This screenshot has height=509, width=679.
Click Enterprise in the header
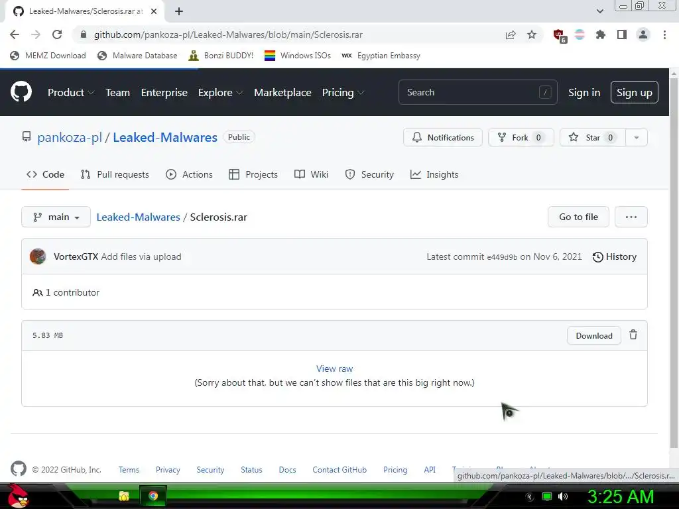(164, 93)
